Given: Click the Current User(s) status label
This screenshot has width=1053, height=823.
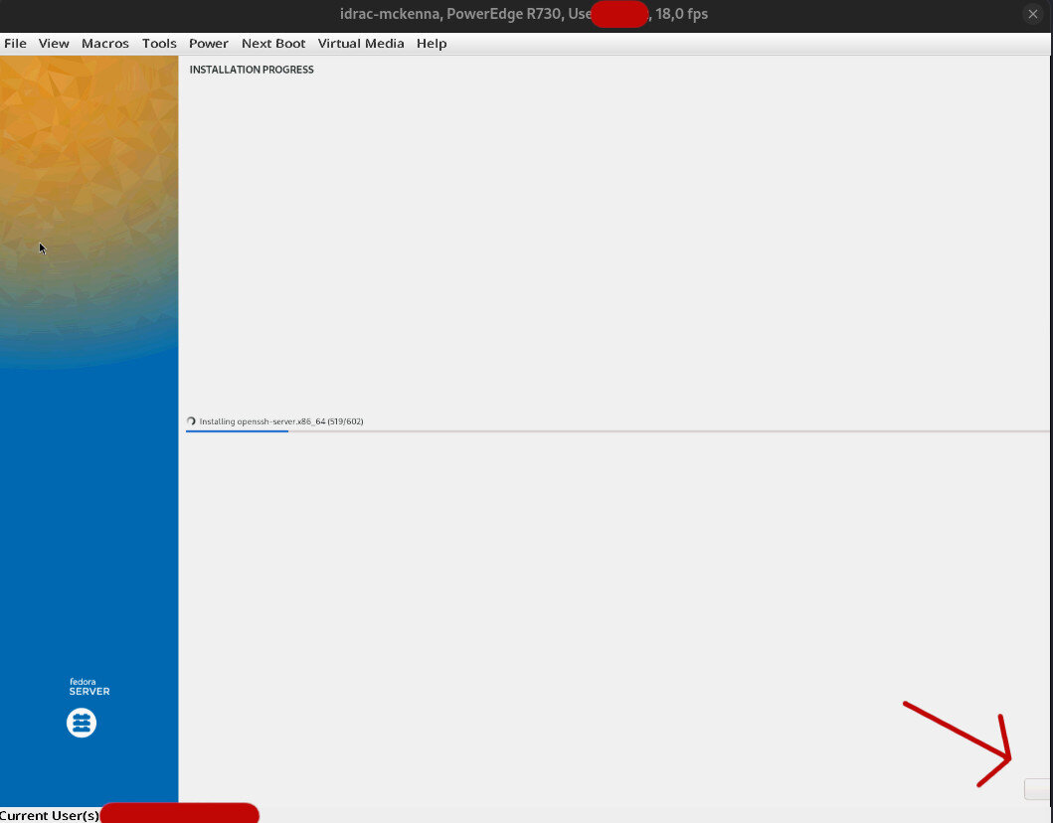Looking at the screenshot, I should click(50, 815).
